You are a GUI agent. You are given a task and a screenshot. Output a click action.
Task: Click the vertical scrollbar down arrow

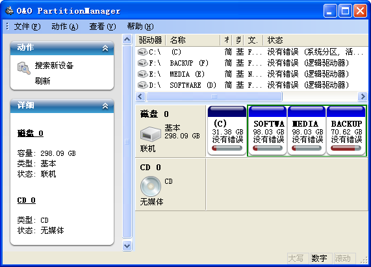pyautogui.click(x=127, y=246)
